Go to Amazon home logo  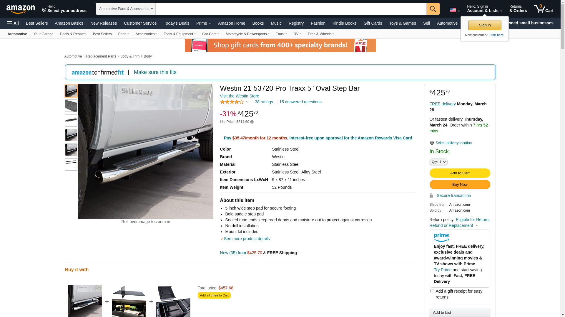pos(21,9)
